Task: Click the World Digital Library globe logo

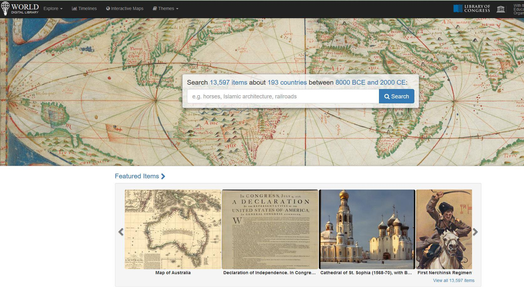Action: [x=5, y=8]
